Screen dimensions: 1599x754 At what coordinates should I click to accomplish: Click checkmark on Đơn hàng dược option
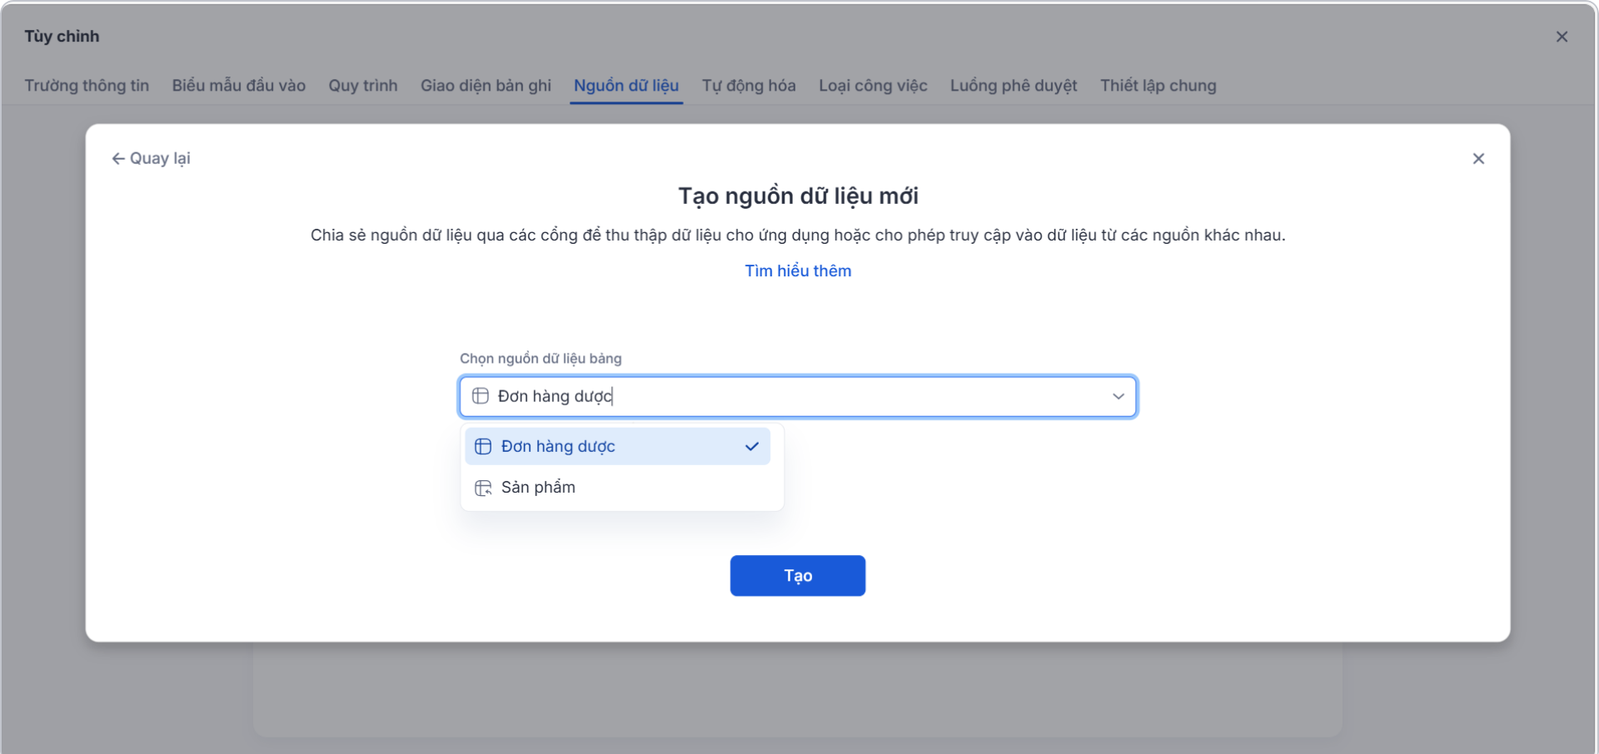coord(752,447)
